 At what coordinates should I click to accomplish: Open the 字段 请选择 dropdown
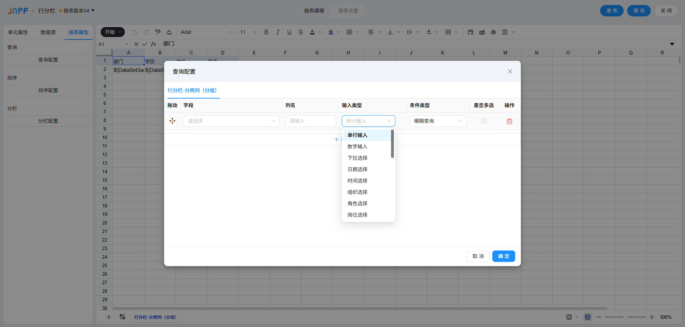point(231,121)
